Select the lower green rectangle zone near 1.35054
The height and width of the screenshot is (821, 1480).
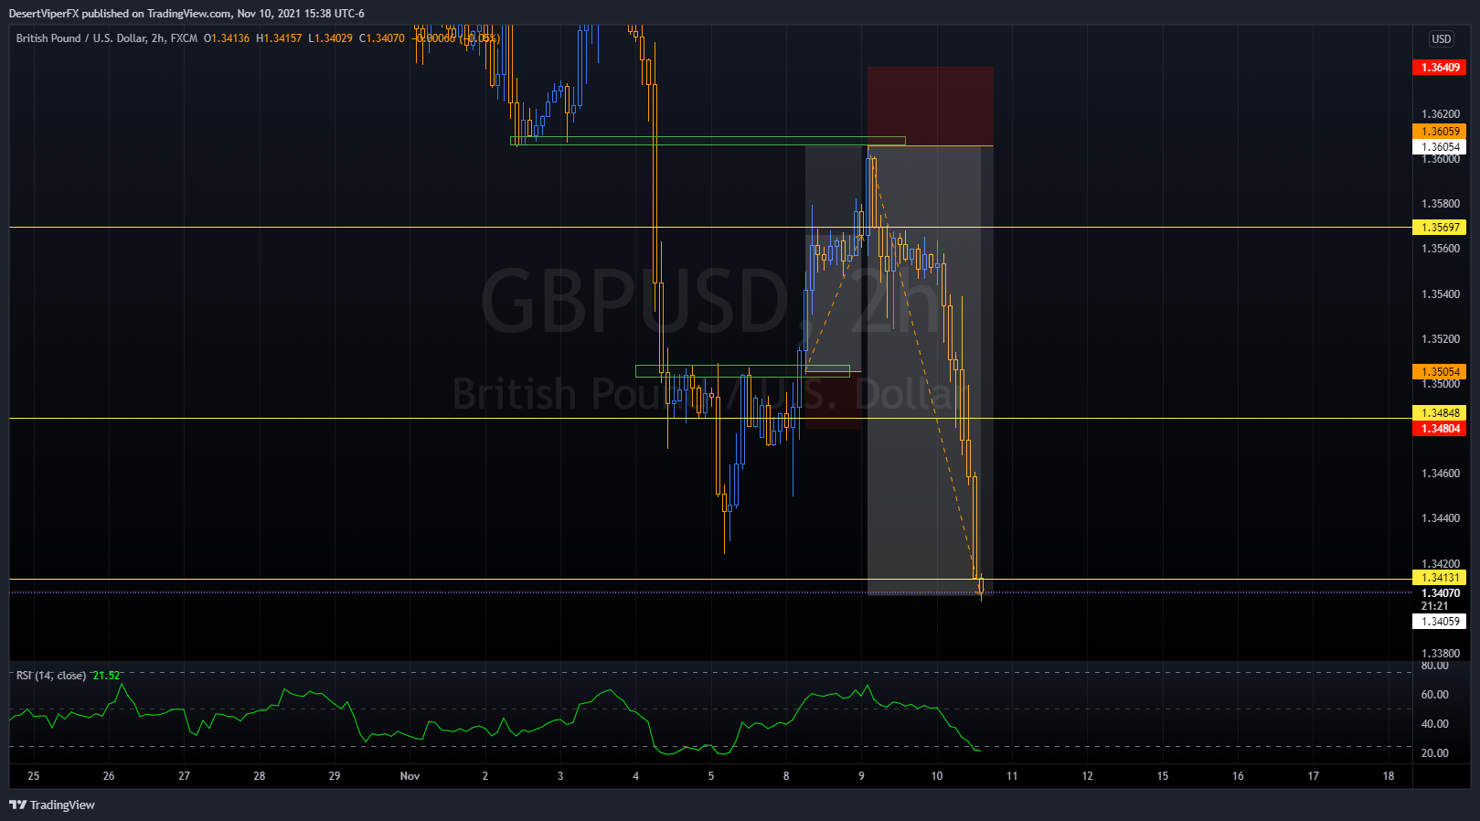click(742, 371)
